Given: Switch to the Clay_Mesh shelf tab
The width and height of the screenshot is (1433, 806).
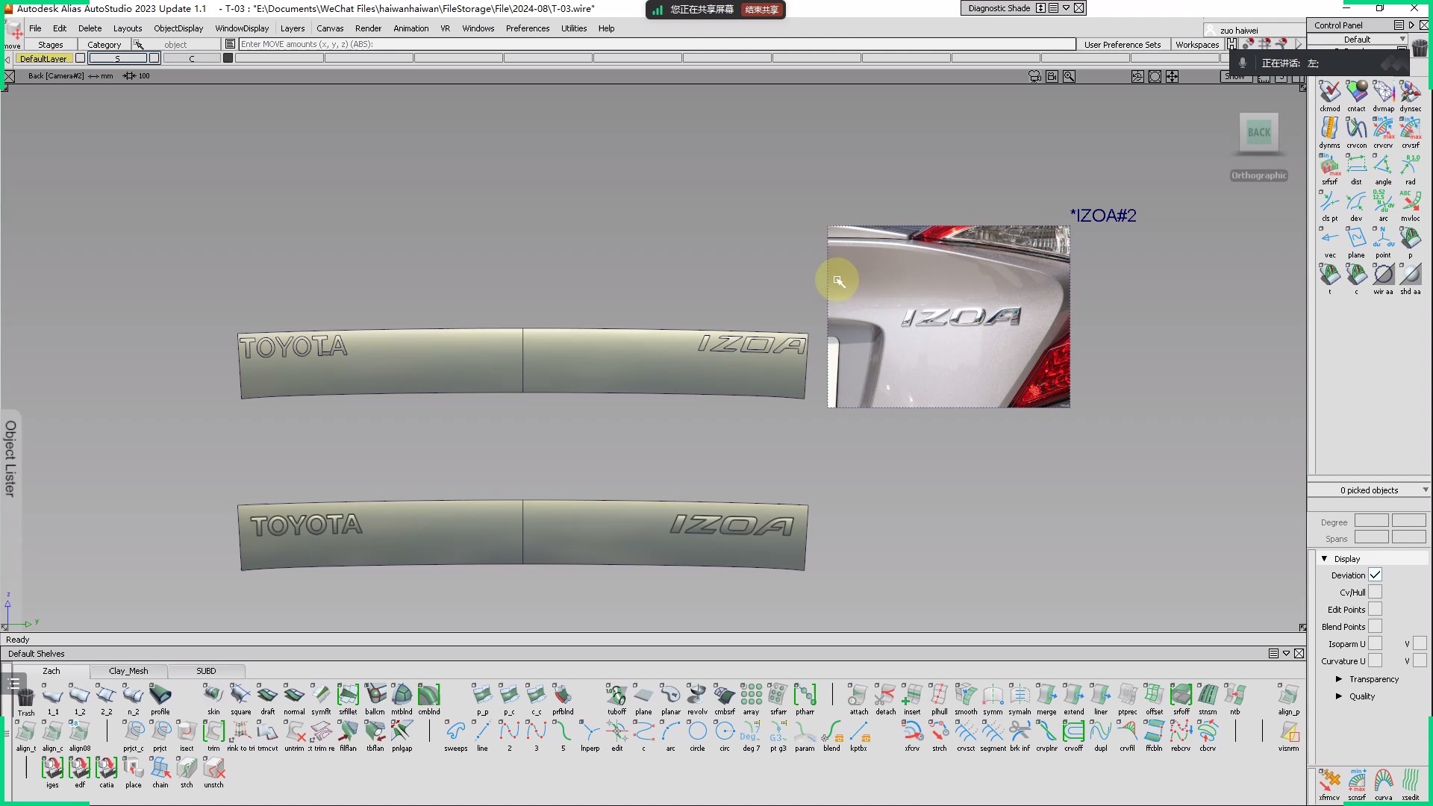Looking at the screenshot, I should click(128, 671).
